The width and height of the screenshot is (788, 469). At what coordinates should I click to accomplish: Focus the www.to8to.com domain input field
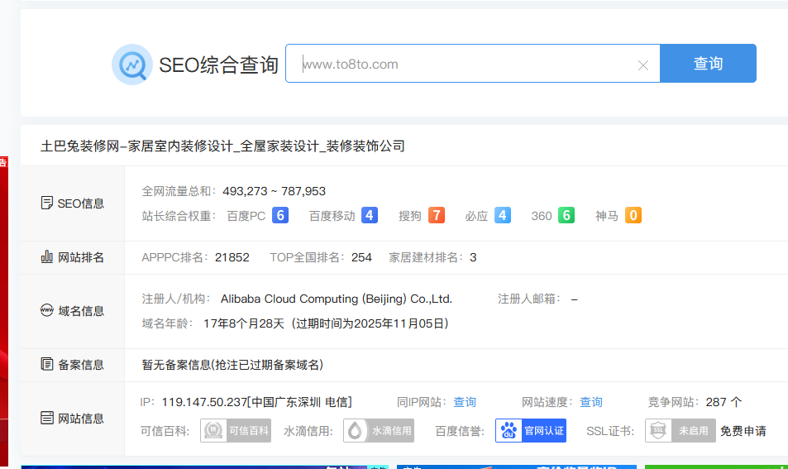[472, 64]
